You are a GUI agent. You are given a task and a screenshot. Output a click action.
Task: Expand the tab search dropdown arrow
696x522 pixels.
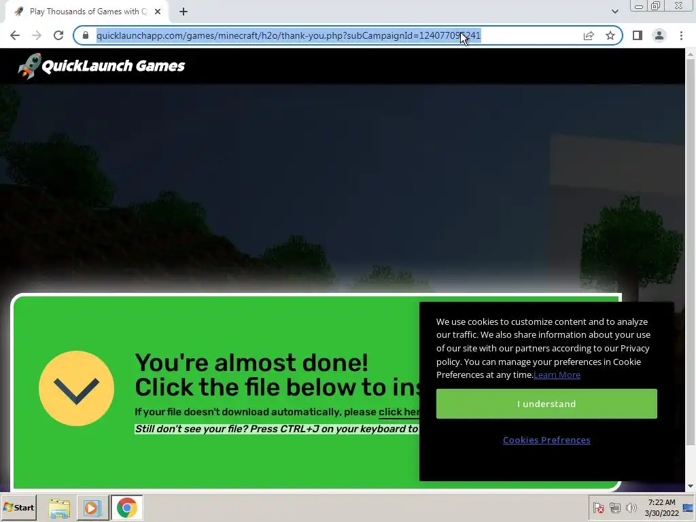(x=614, y=12)
